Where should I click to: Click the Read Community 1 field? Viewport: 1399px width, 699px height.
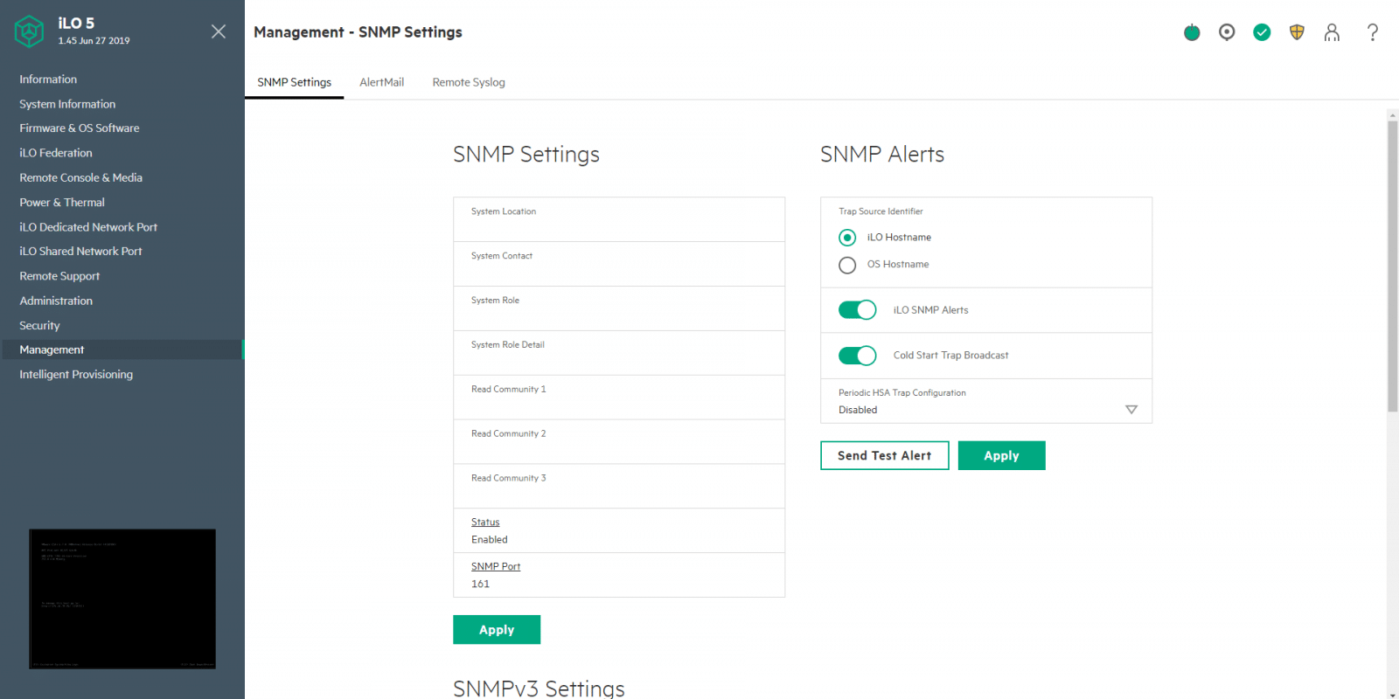(x=619, y=398)
